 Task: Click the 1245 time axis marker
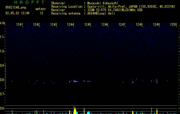click(88, 25)
